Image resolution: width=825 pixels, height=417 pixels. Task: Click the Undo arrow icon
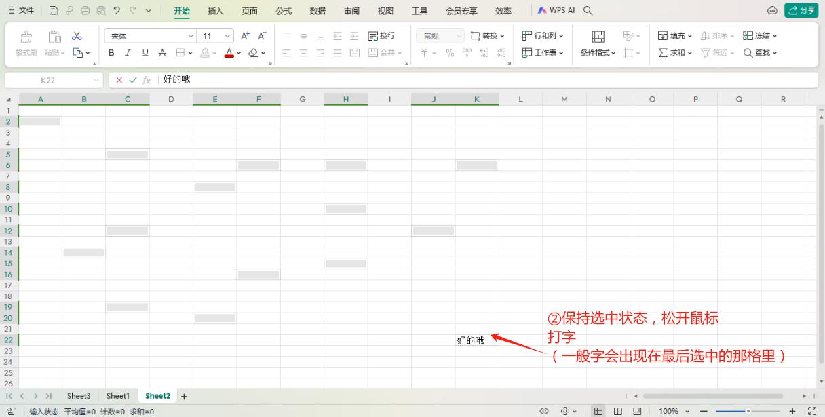point(117,11)
